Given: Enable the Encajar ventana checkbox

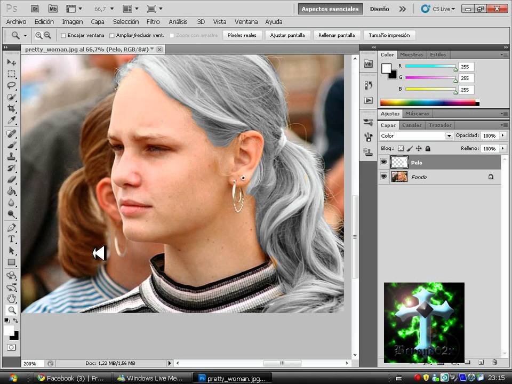Looking at the screenshot, I should coord(63,36).
